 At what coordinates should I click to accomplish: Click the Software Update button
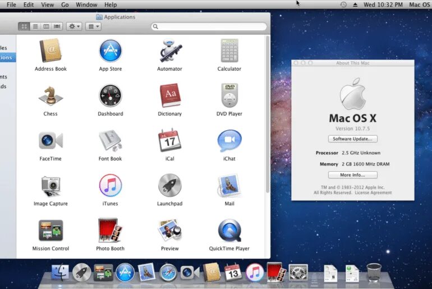(x=353, y=139)
